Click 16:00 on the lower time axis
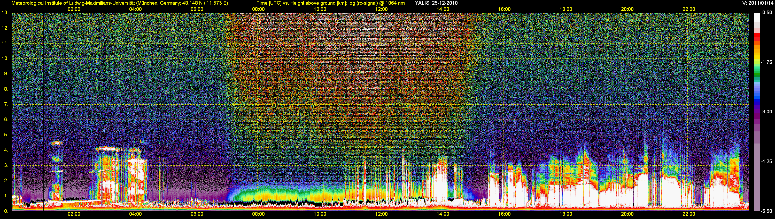775x219 pixels. tap(505, 214)
